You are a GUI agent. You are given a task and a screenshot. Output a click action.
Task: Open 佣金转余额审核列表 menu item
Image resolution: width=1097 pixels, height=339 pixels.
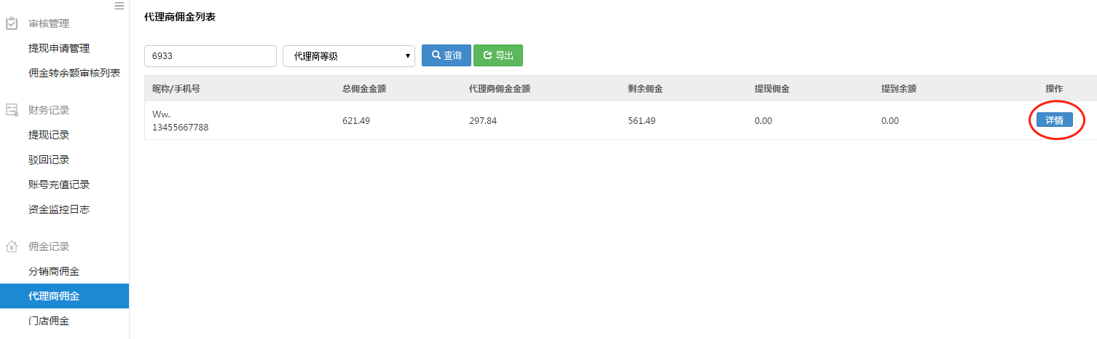(74, 73)
